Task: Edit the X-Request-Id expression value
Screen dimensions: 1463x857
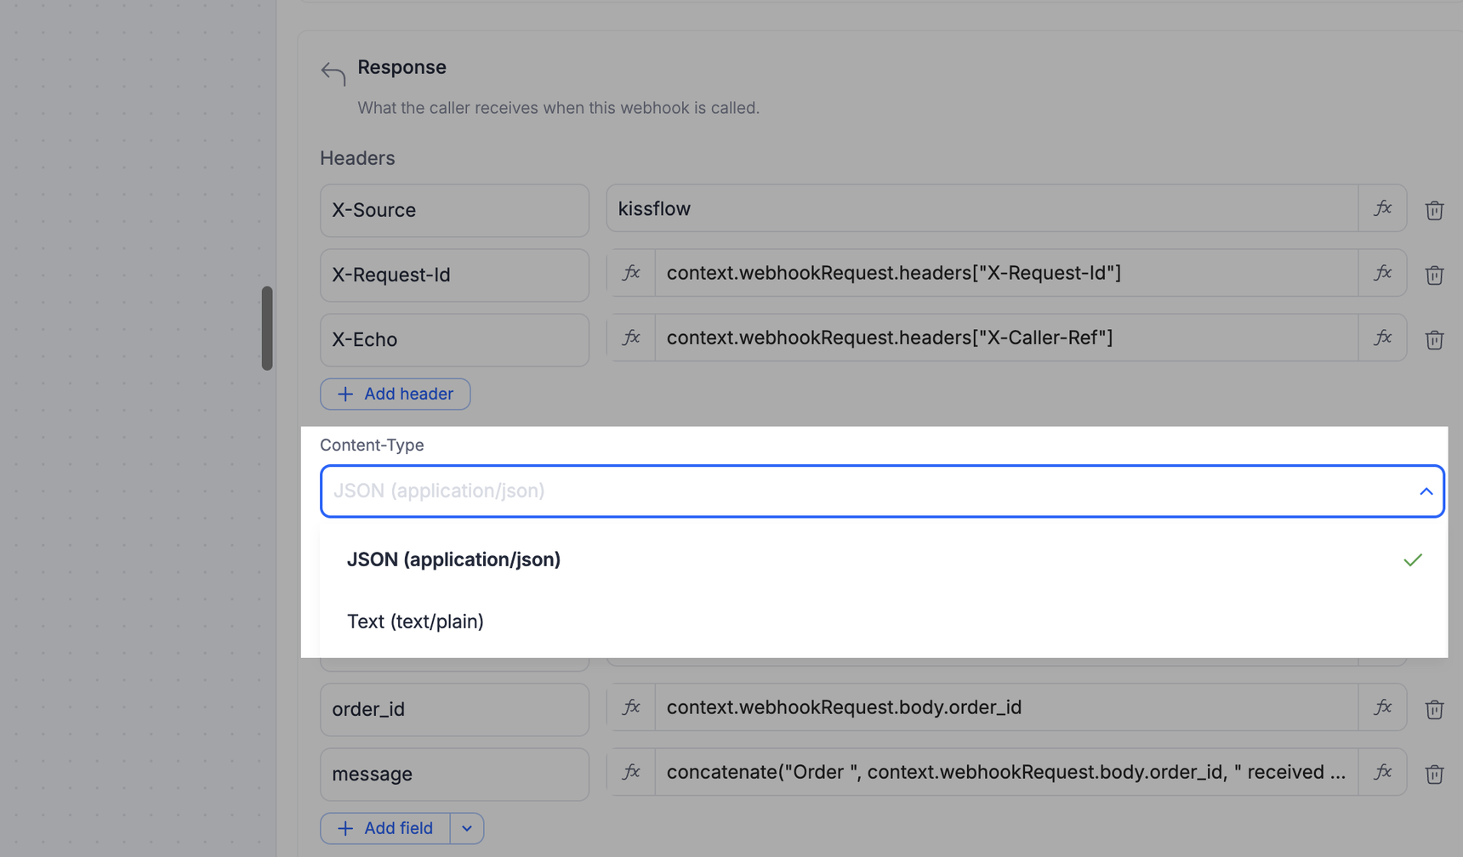Action: point(1007,273)
